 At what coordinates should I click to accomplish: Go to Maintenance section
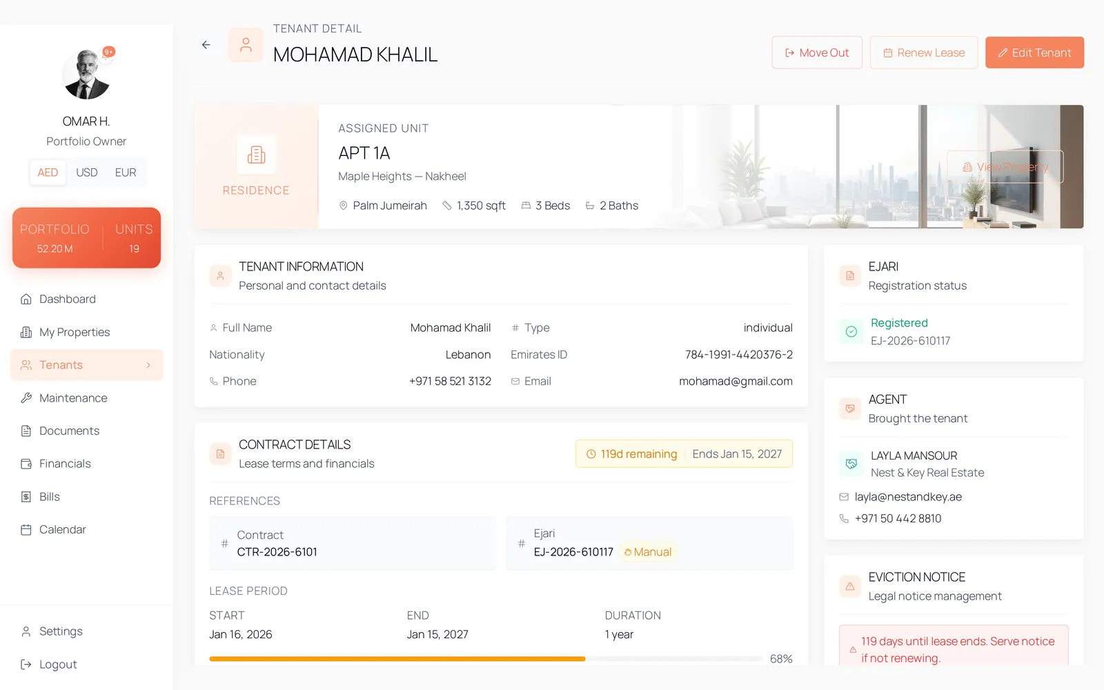[87, 398]
